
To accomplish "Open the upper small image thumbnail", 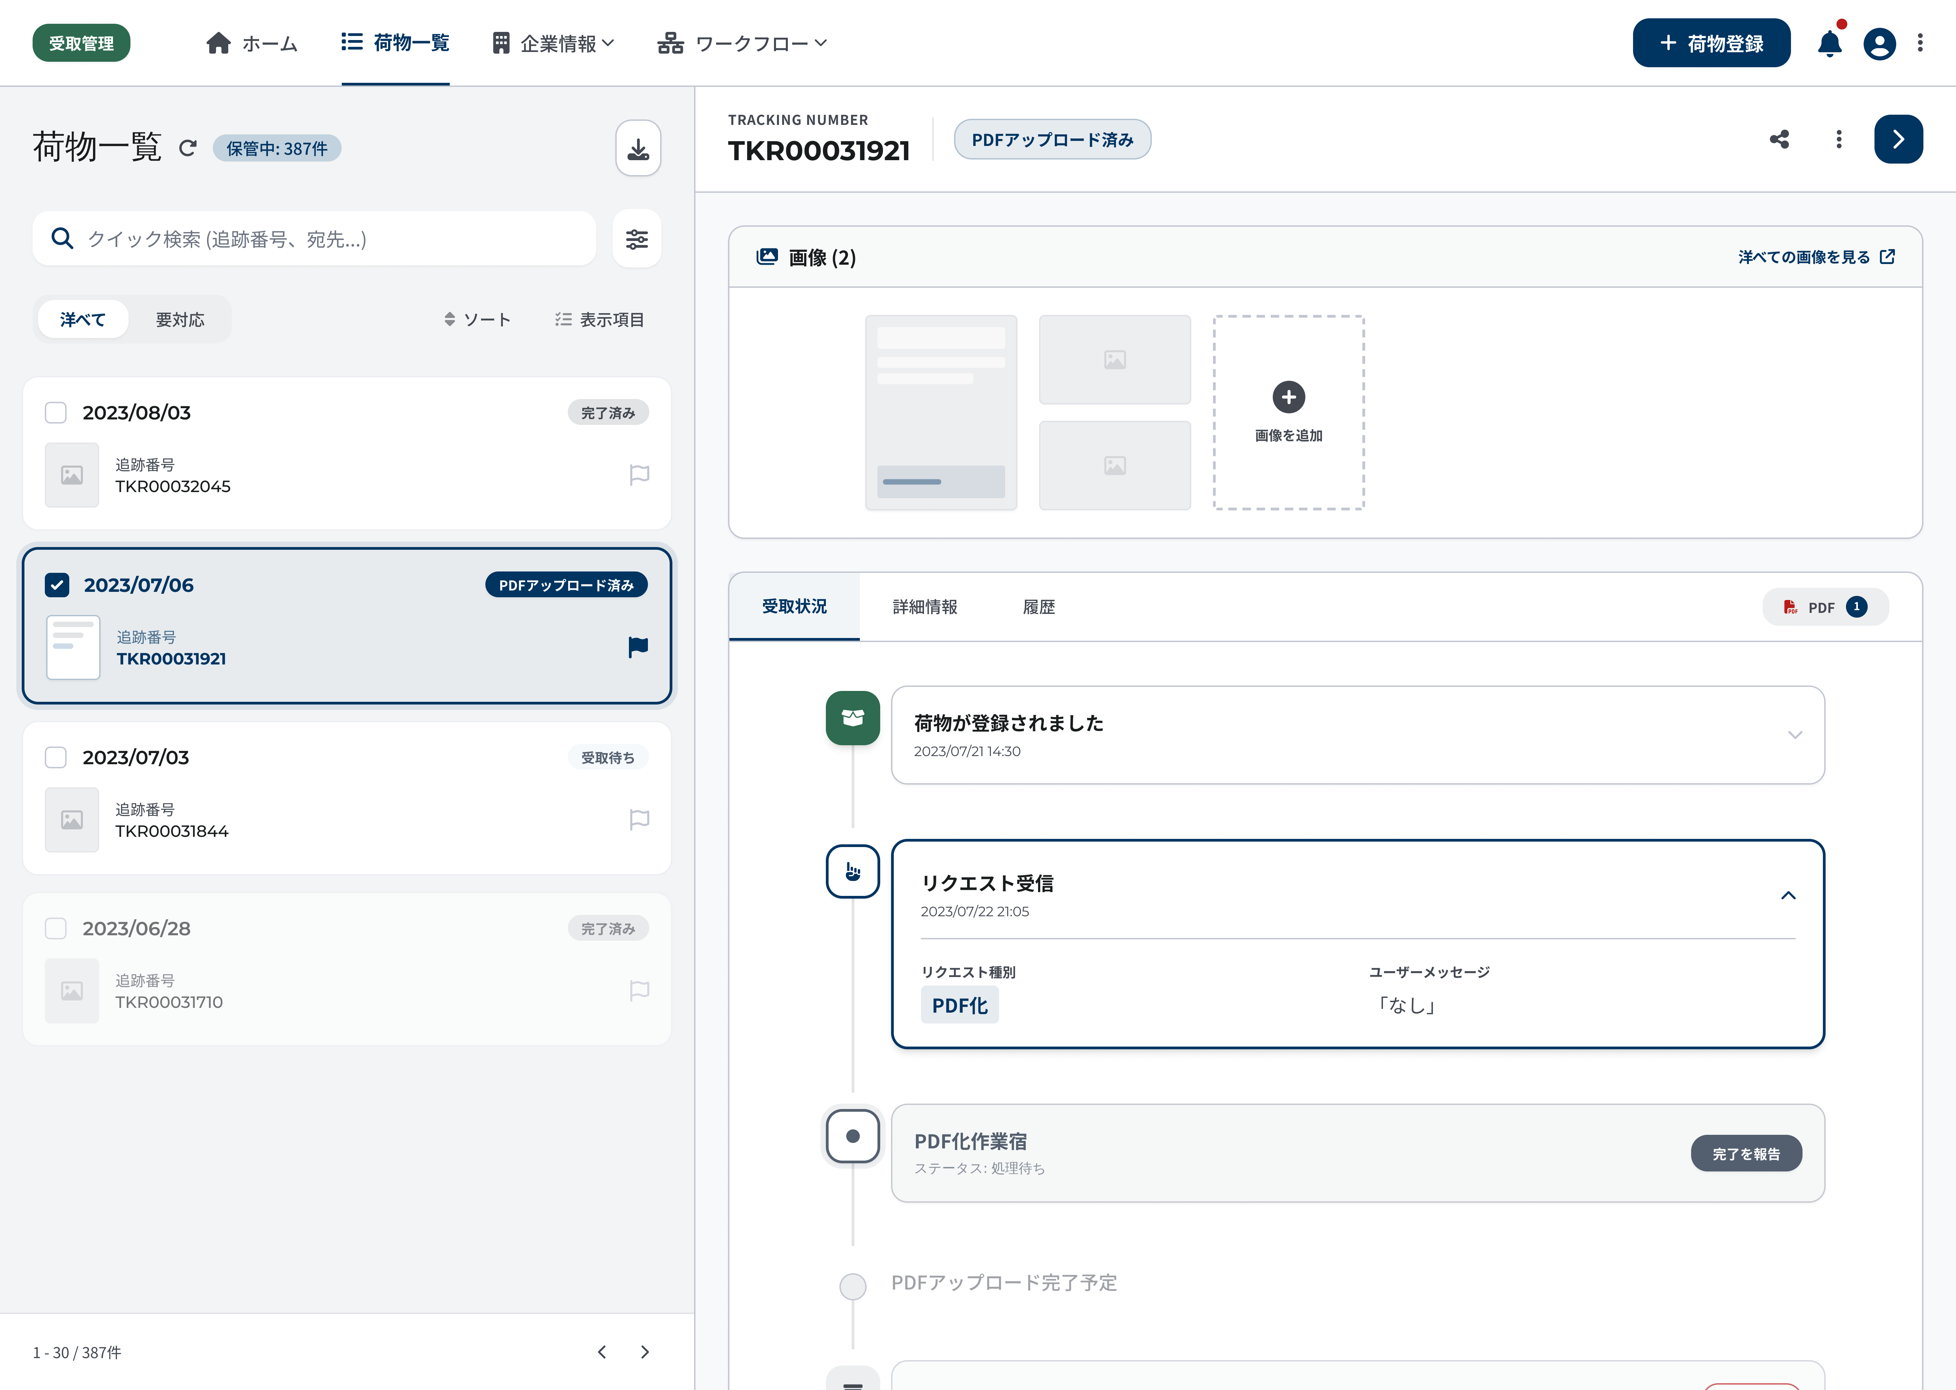I will pos(1115,359).
